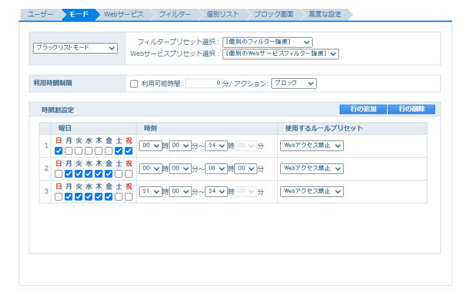This screenshot has height=294, width=471.
Task: Open row 1 start minute dropdown
Action: [180, 145]
